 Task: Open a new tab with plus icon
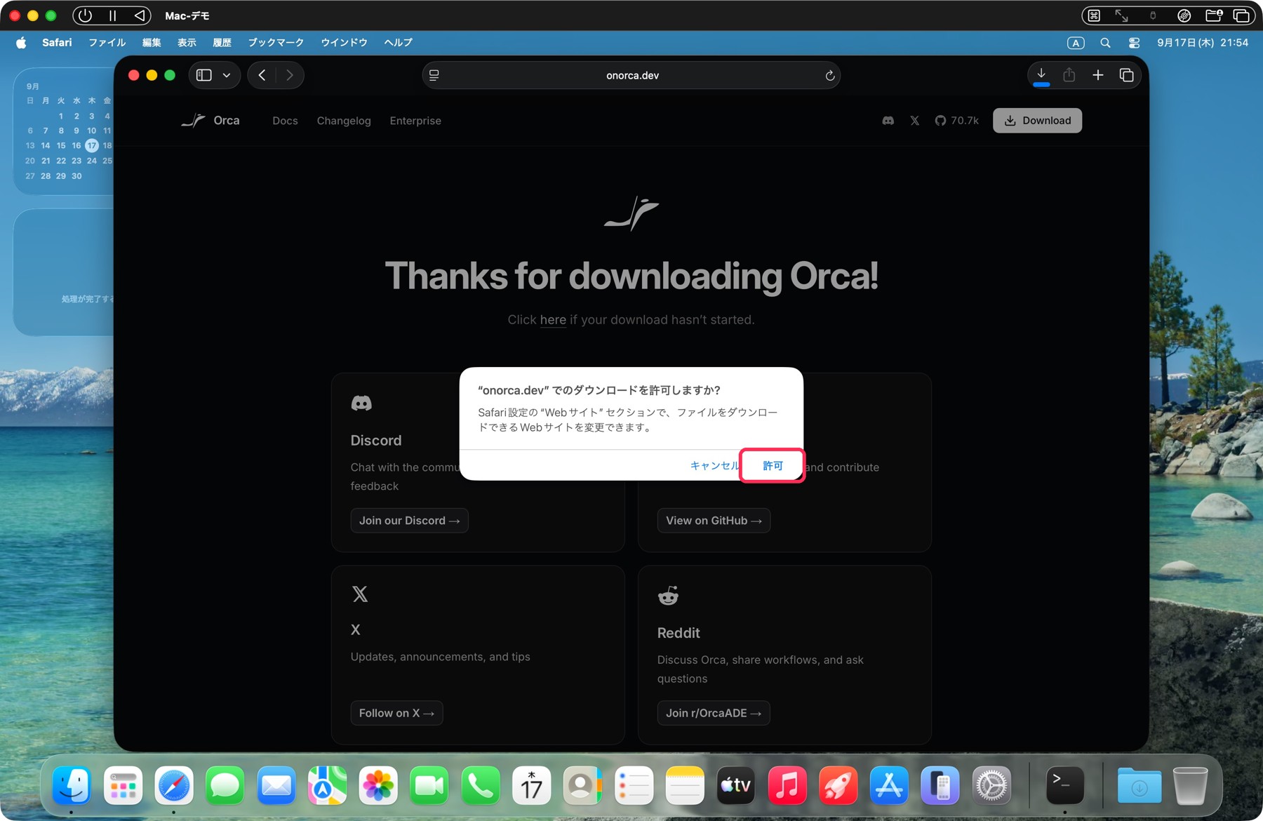[1098, 75]
